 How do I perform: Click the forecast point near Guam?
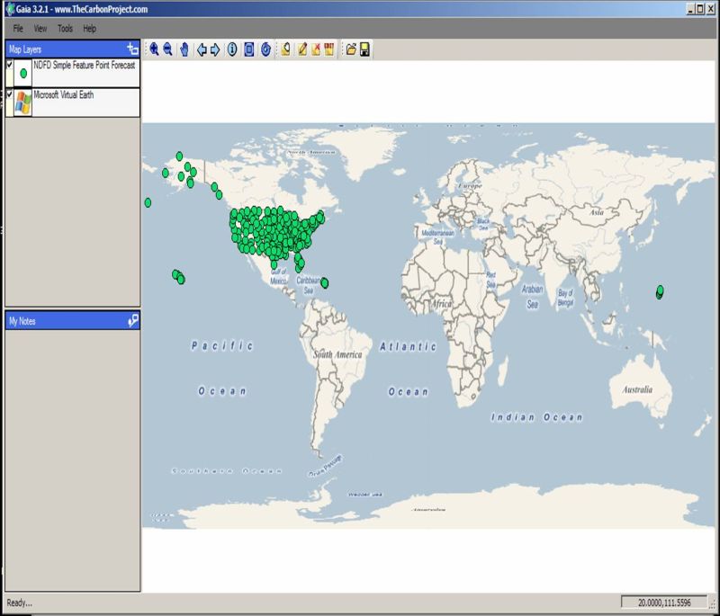coord(660,291)
